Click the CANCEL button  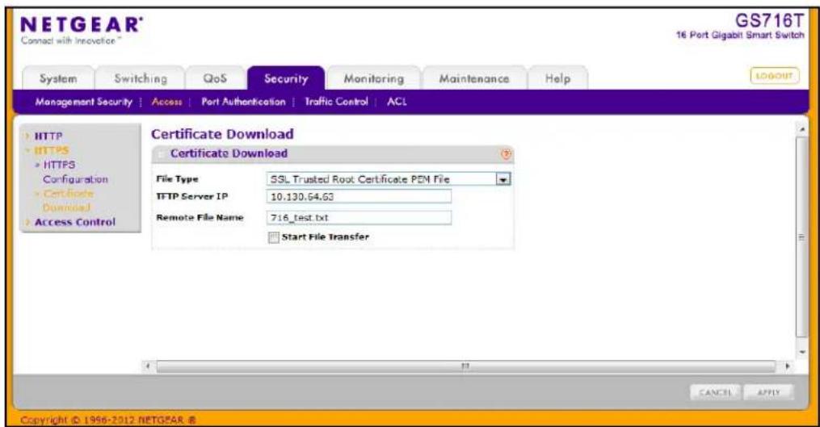pos(715,392)
